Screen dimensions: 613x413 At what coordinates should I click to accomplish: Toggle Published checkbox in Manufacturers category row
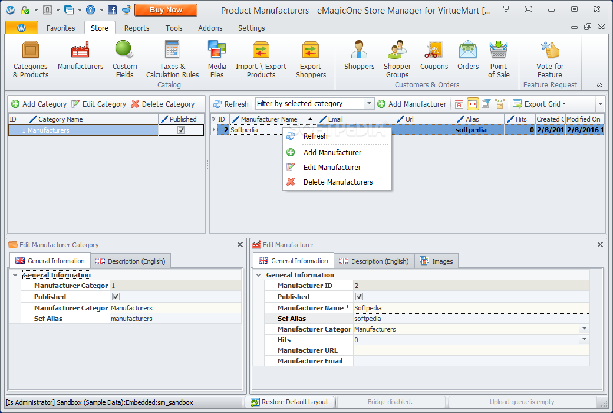point(181,130)
